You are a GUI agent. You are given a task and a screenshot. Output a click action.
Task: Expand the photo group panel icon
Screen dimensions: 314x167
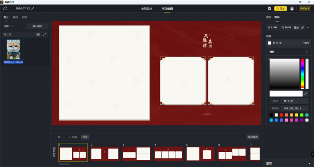(45, 34)
